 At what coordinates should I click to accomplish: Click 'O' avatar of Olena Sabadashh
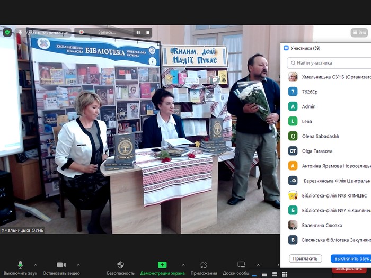(x=293, y=136)
